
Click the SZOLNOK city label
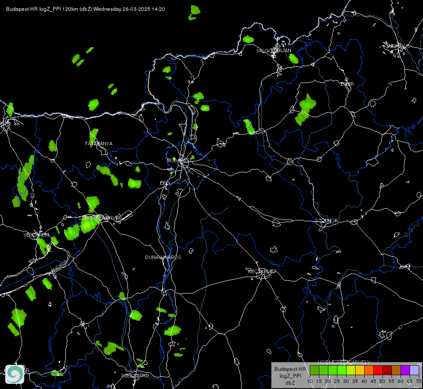tap(327, 220)
